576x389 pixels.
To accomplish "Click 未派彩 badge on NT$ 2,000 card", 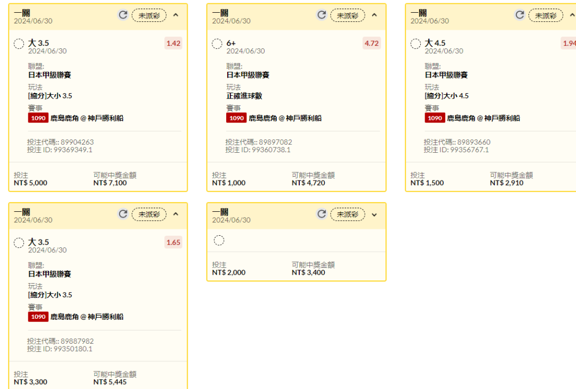I will (348, 214).
